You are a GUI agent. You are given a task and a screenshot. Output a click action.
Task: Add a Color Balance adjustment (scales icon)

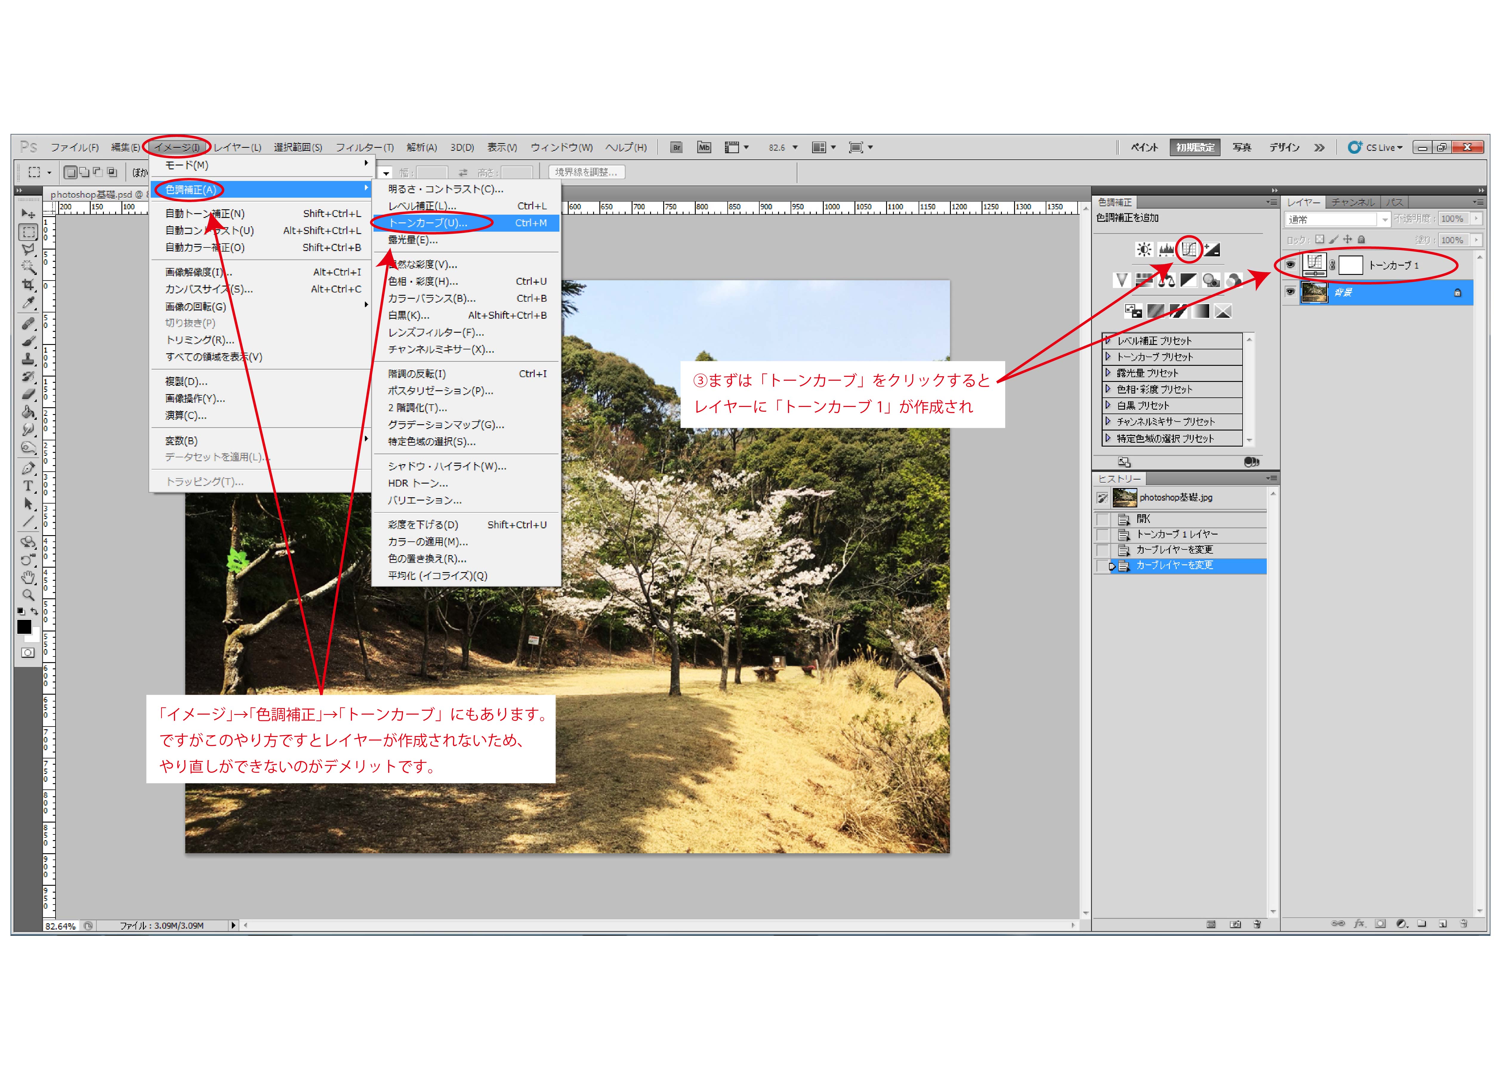pos(1166,281)
